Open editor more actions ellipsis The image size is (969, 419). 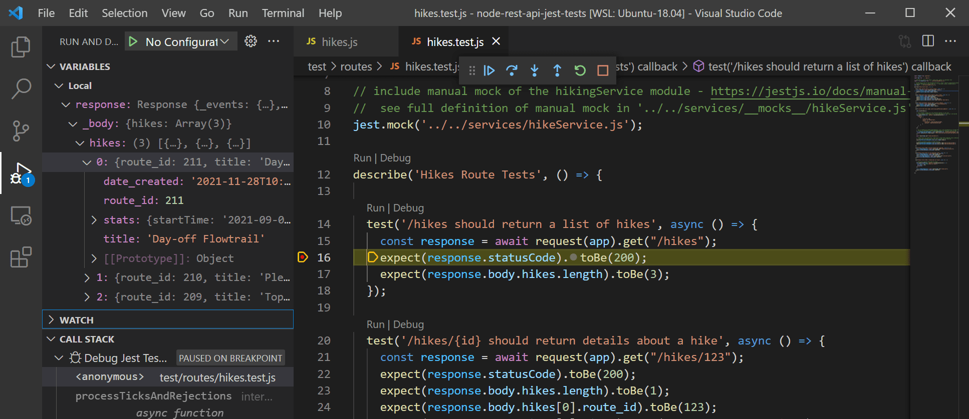click(x=950, y=41)
